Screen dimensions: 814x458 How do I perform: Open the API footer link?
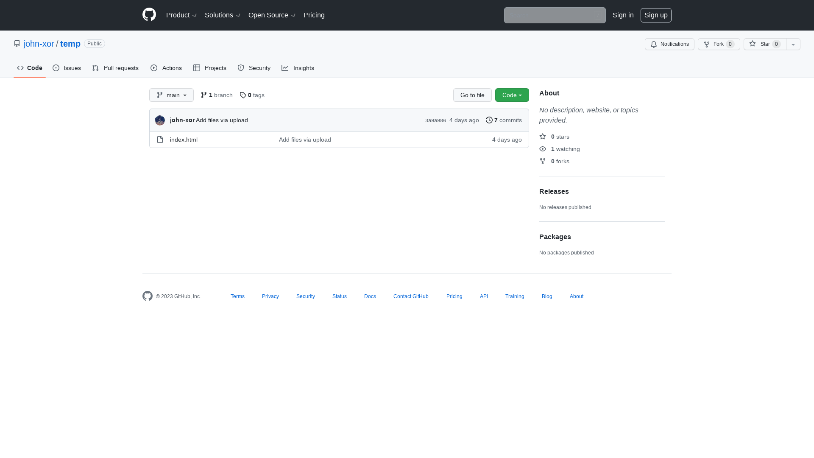484,296
